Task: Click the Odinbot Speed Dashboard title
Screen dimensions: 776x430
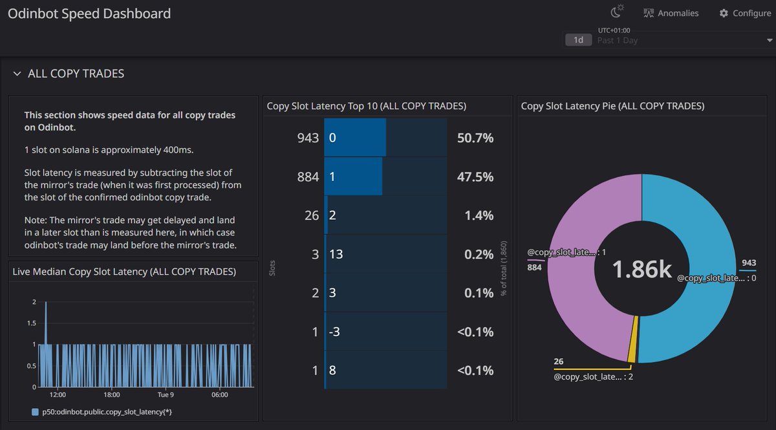Action: (89, 13)
